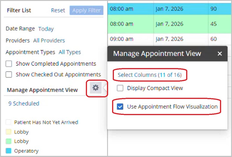Click the blue Operatory color swatch
The image size is (232, 157).
point(9,151)
